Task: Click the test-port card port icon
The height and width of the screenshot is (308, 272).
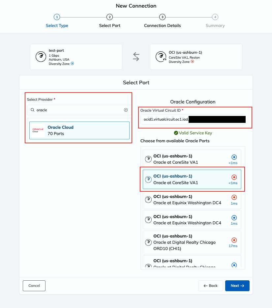Action: pyautogui.click(x=41, y=57)
